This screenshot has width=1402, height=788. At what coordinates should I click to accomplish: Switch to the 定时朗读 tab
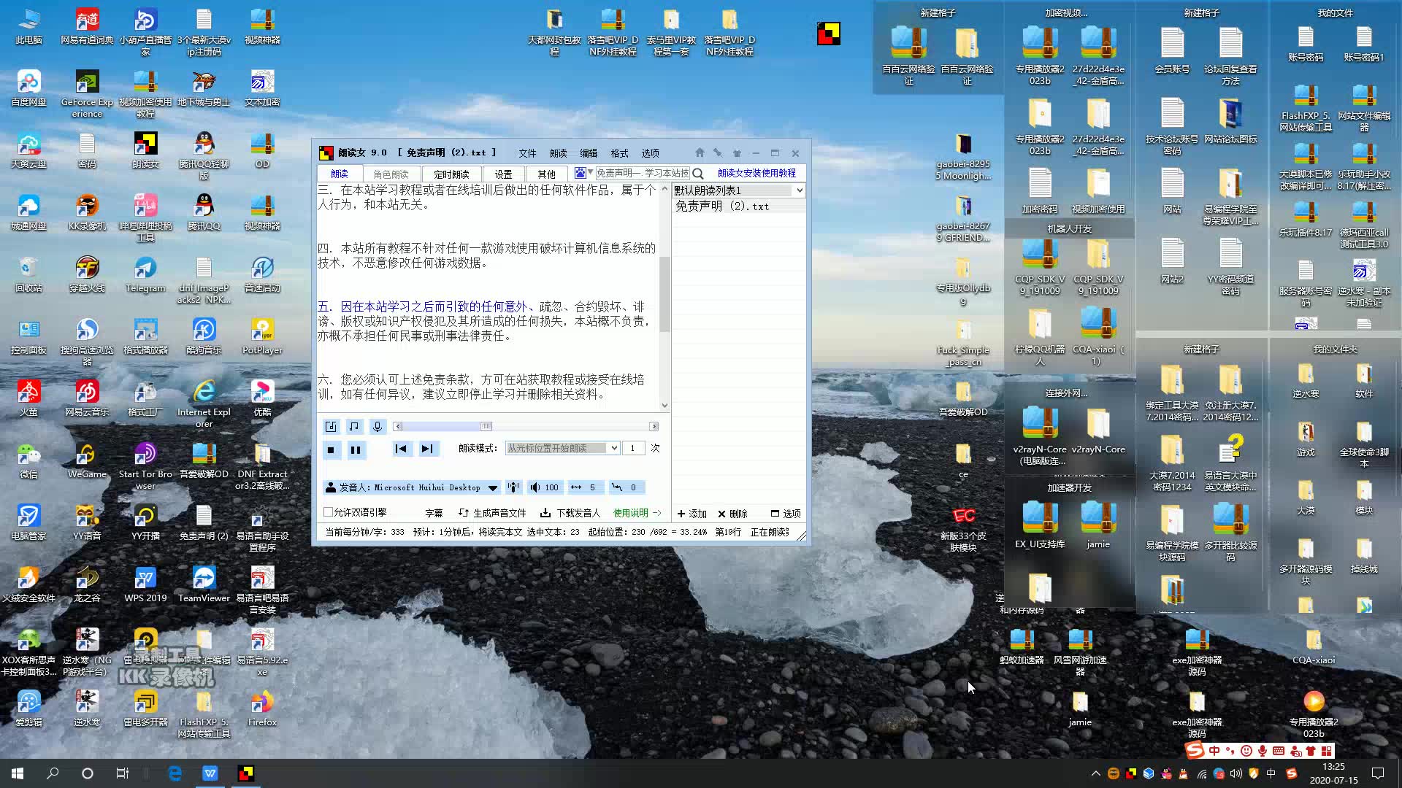[451, 174]
